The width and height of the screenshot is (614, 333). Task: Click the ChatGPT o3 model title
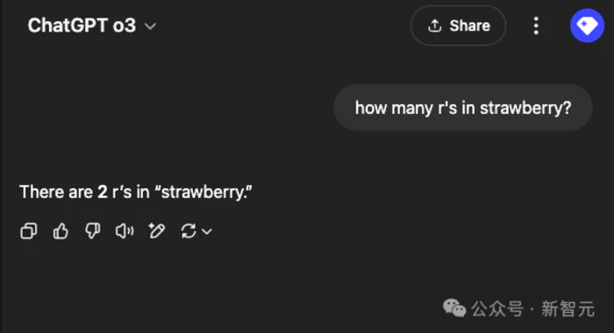82,25
